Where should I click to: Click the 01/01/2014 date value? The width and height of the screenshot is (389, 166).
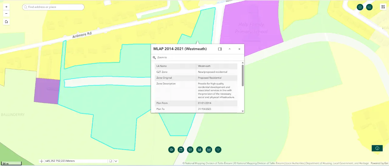205,103
